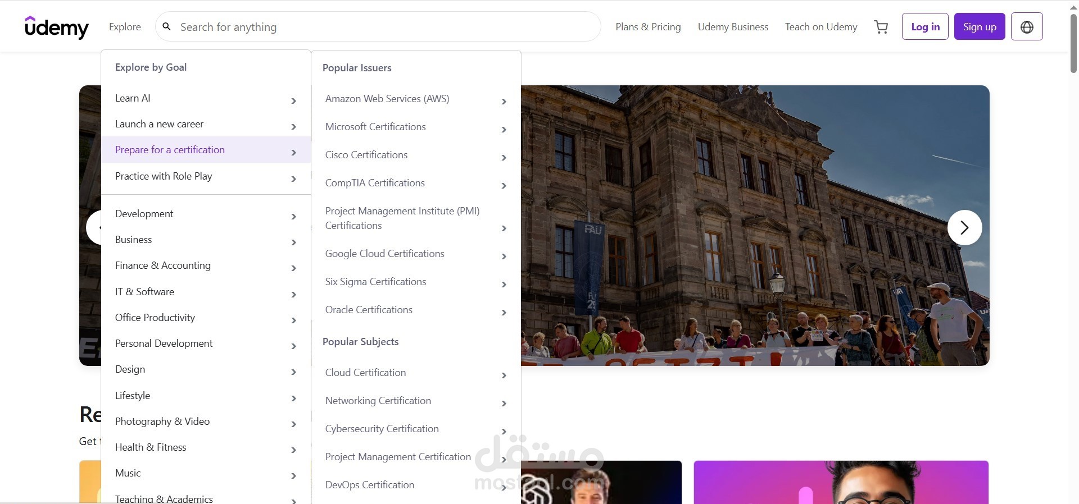
Task: Open Oracle Certifications
Action: click(416, 310)
